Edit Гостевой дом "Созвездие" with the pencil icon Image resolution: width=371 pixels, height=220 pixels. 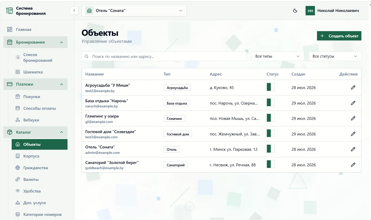pos(353,134)
